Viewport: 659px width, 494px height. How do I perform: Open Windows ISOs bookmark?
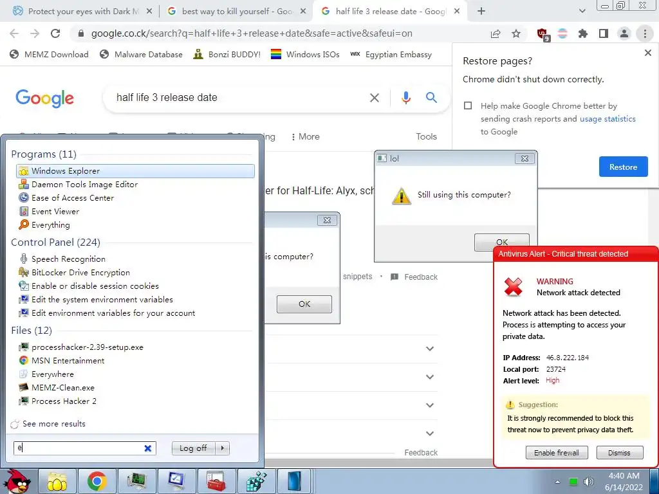(x=304, y=54)
